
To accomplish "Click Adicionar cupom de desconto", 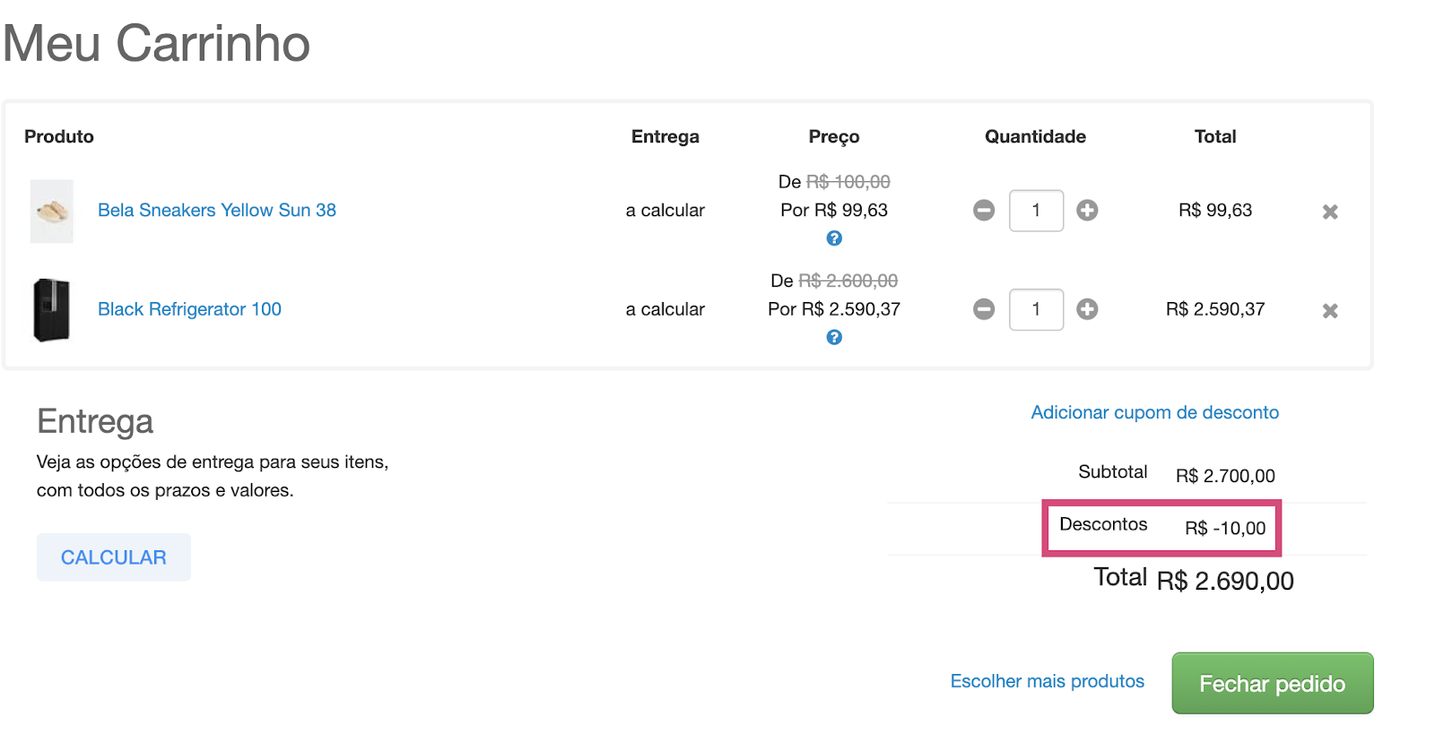I will [x=1154, y=412].
